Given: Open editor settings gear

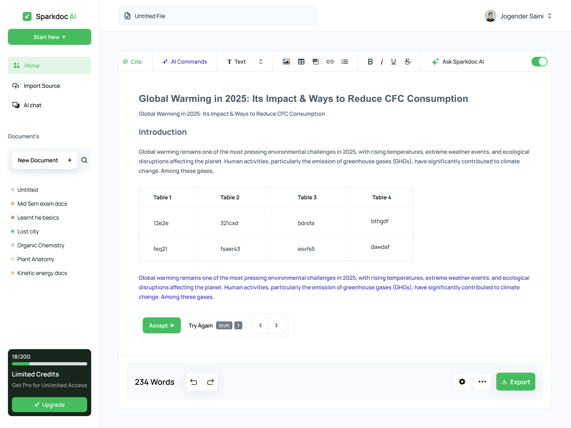Looking at the screenshot, I should click(462, 382).
